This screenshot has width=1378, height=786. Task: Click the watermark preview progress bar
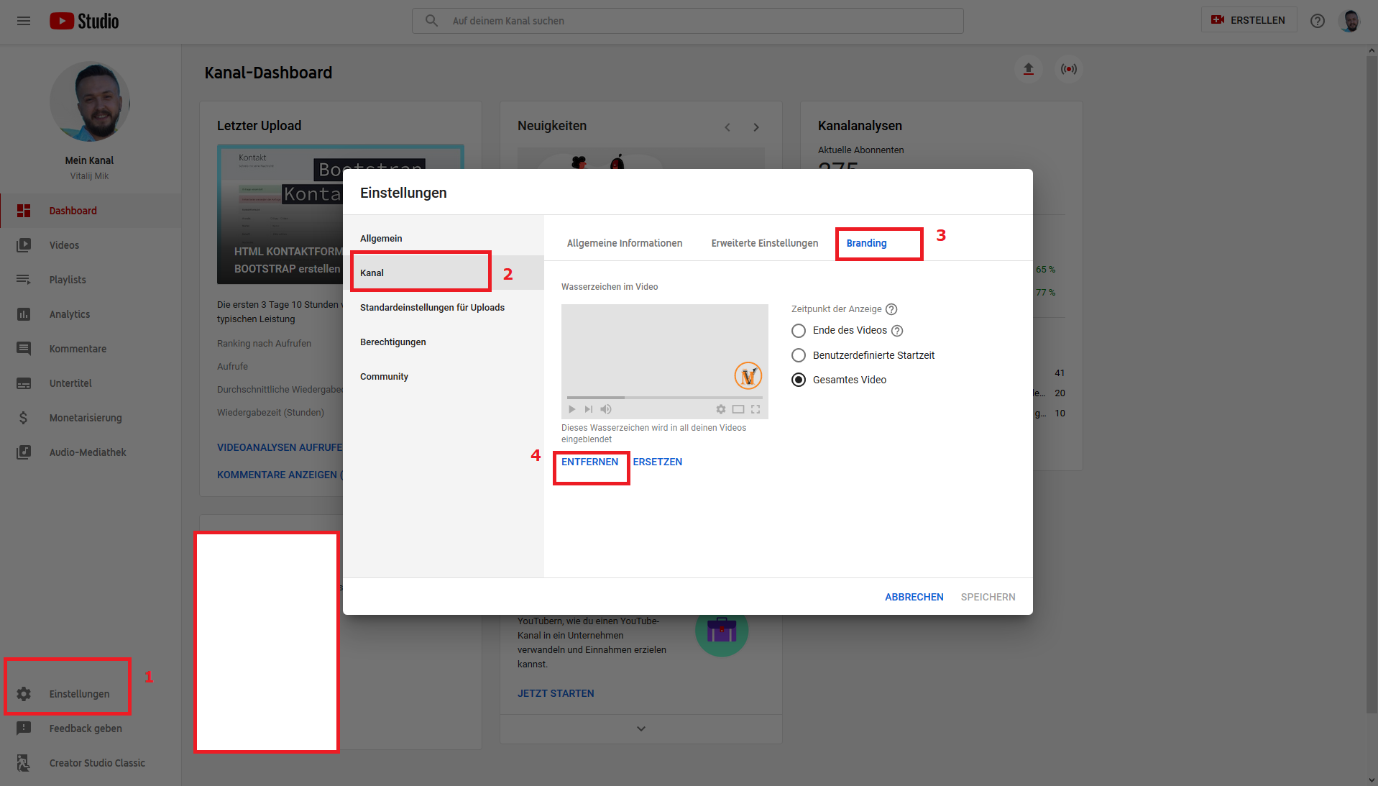[664, 397]
